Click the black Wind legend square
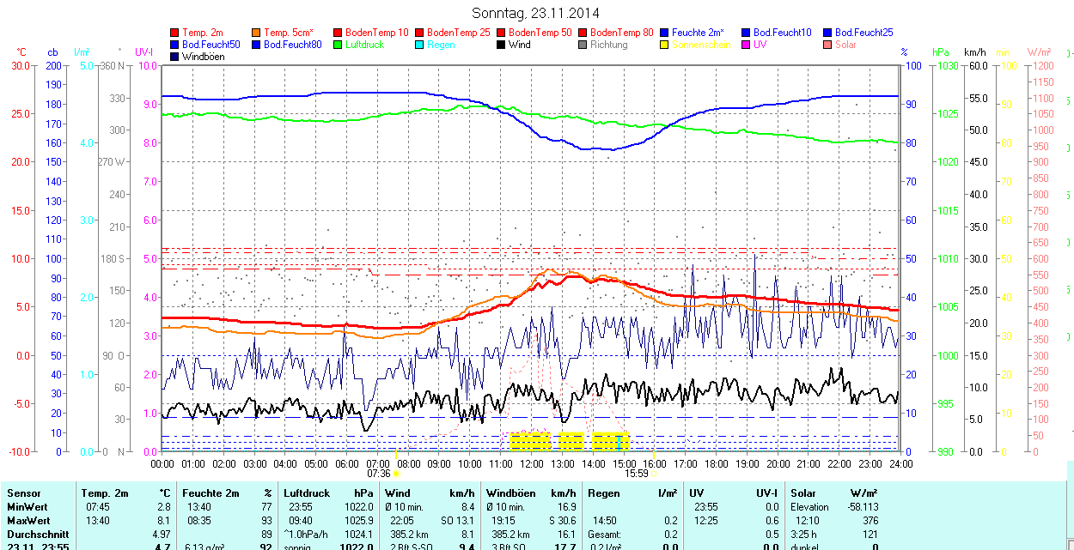Viewport: 1074px width, 550px height. [502, 45]
